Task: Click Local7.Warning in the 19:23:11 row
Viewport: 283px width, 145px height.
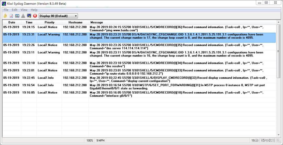Action: (x=49, y=52)
